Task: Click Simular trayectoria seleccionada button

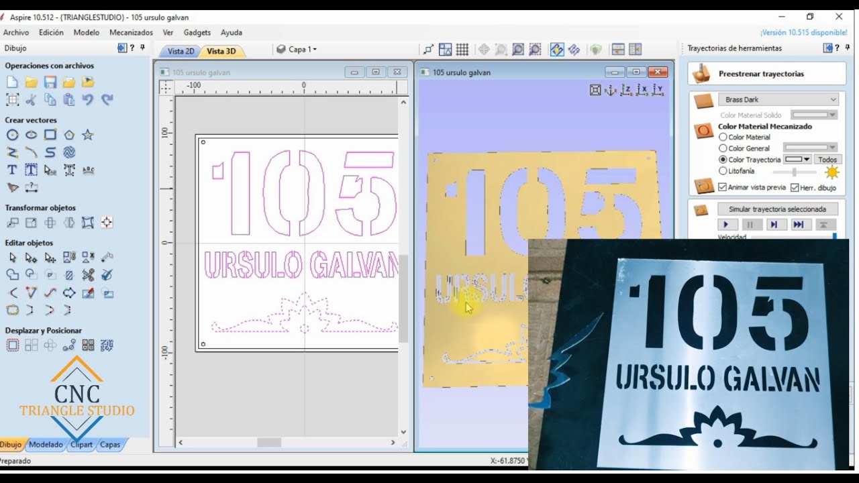Action: tap(777, 209)
